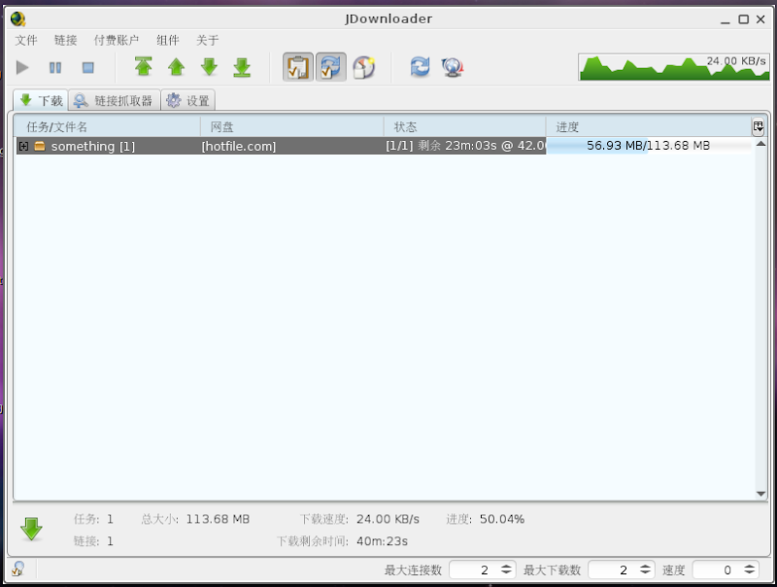Click the 56.93 MB/113.68 MB progress bar
Screen dimensions: 777x587
point(649,146)
